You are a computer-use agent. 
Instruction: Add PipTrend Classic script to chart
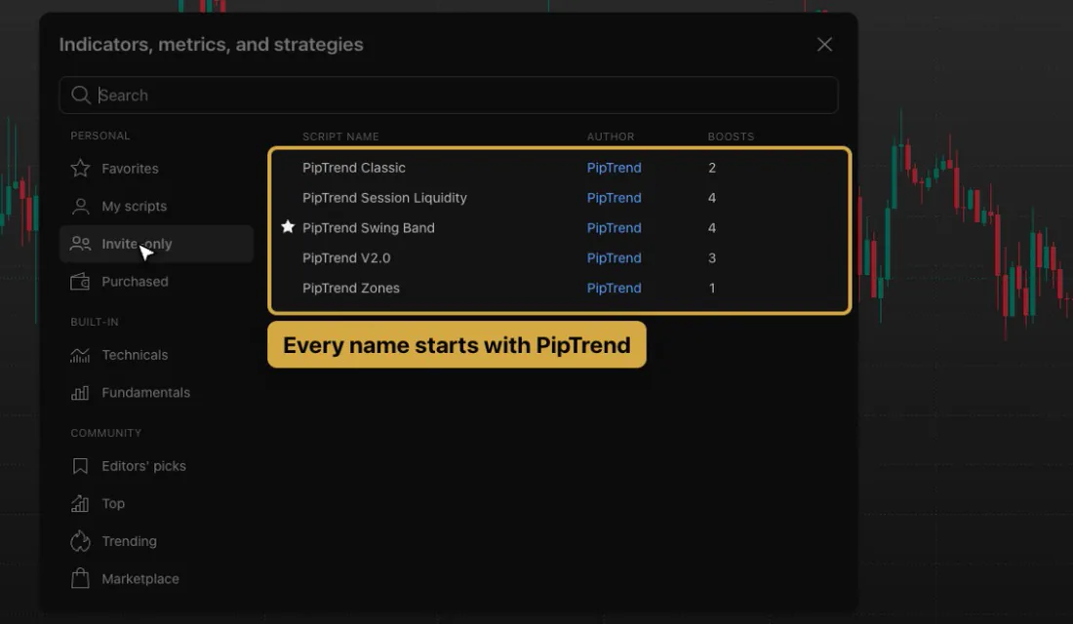354,168
